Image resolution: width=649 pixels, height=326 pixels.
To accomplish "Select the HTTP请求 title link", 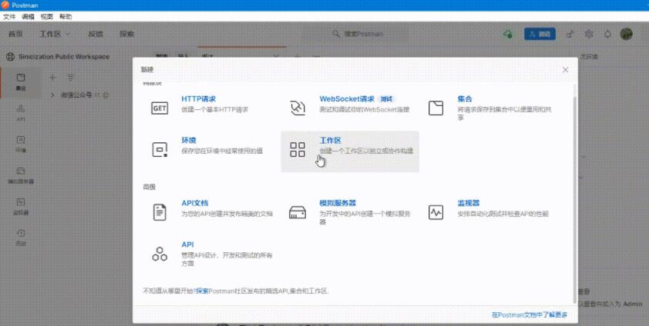I will (x=199, y=99).
